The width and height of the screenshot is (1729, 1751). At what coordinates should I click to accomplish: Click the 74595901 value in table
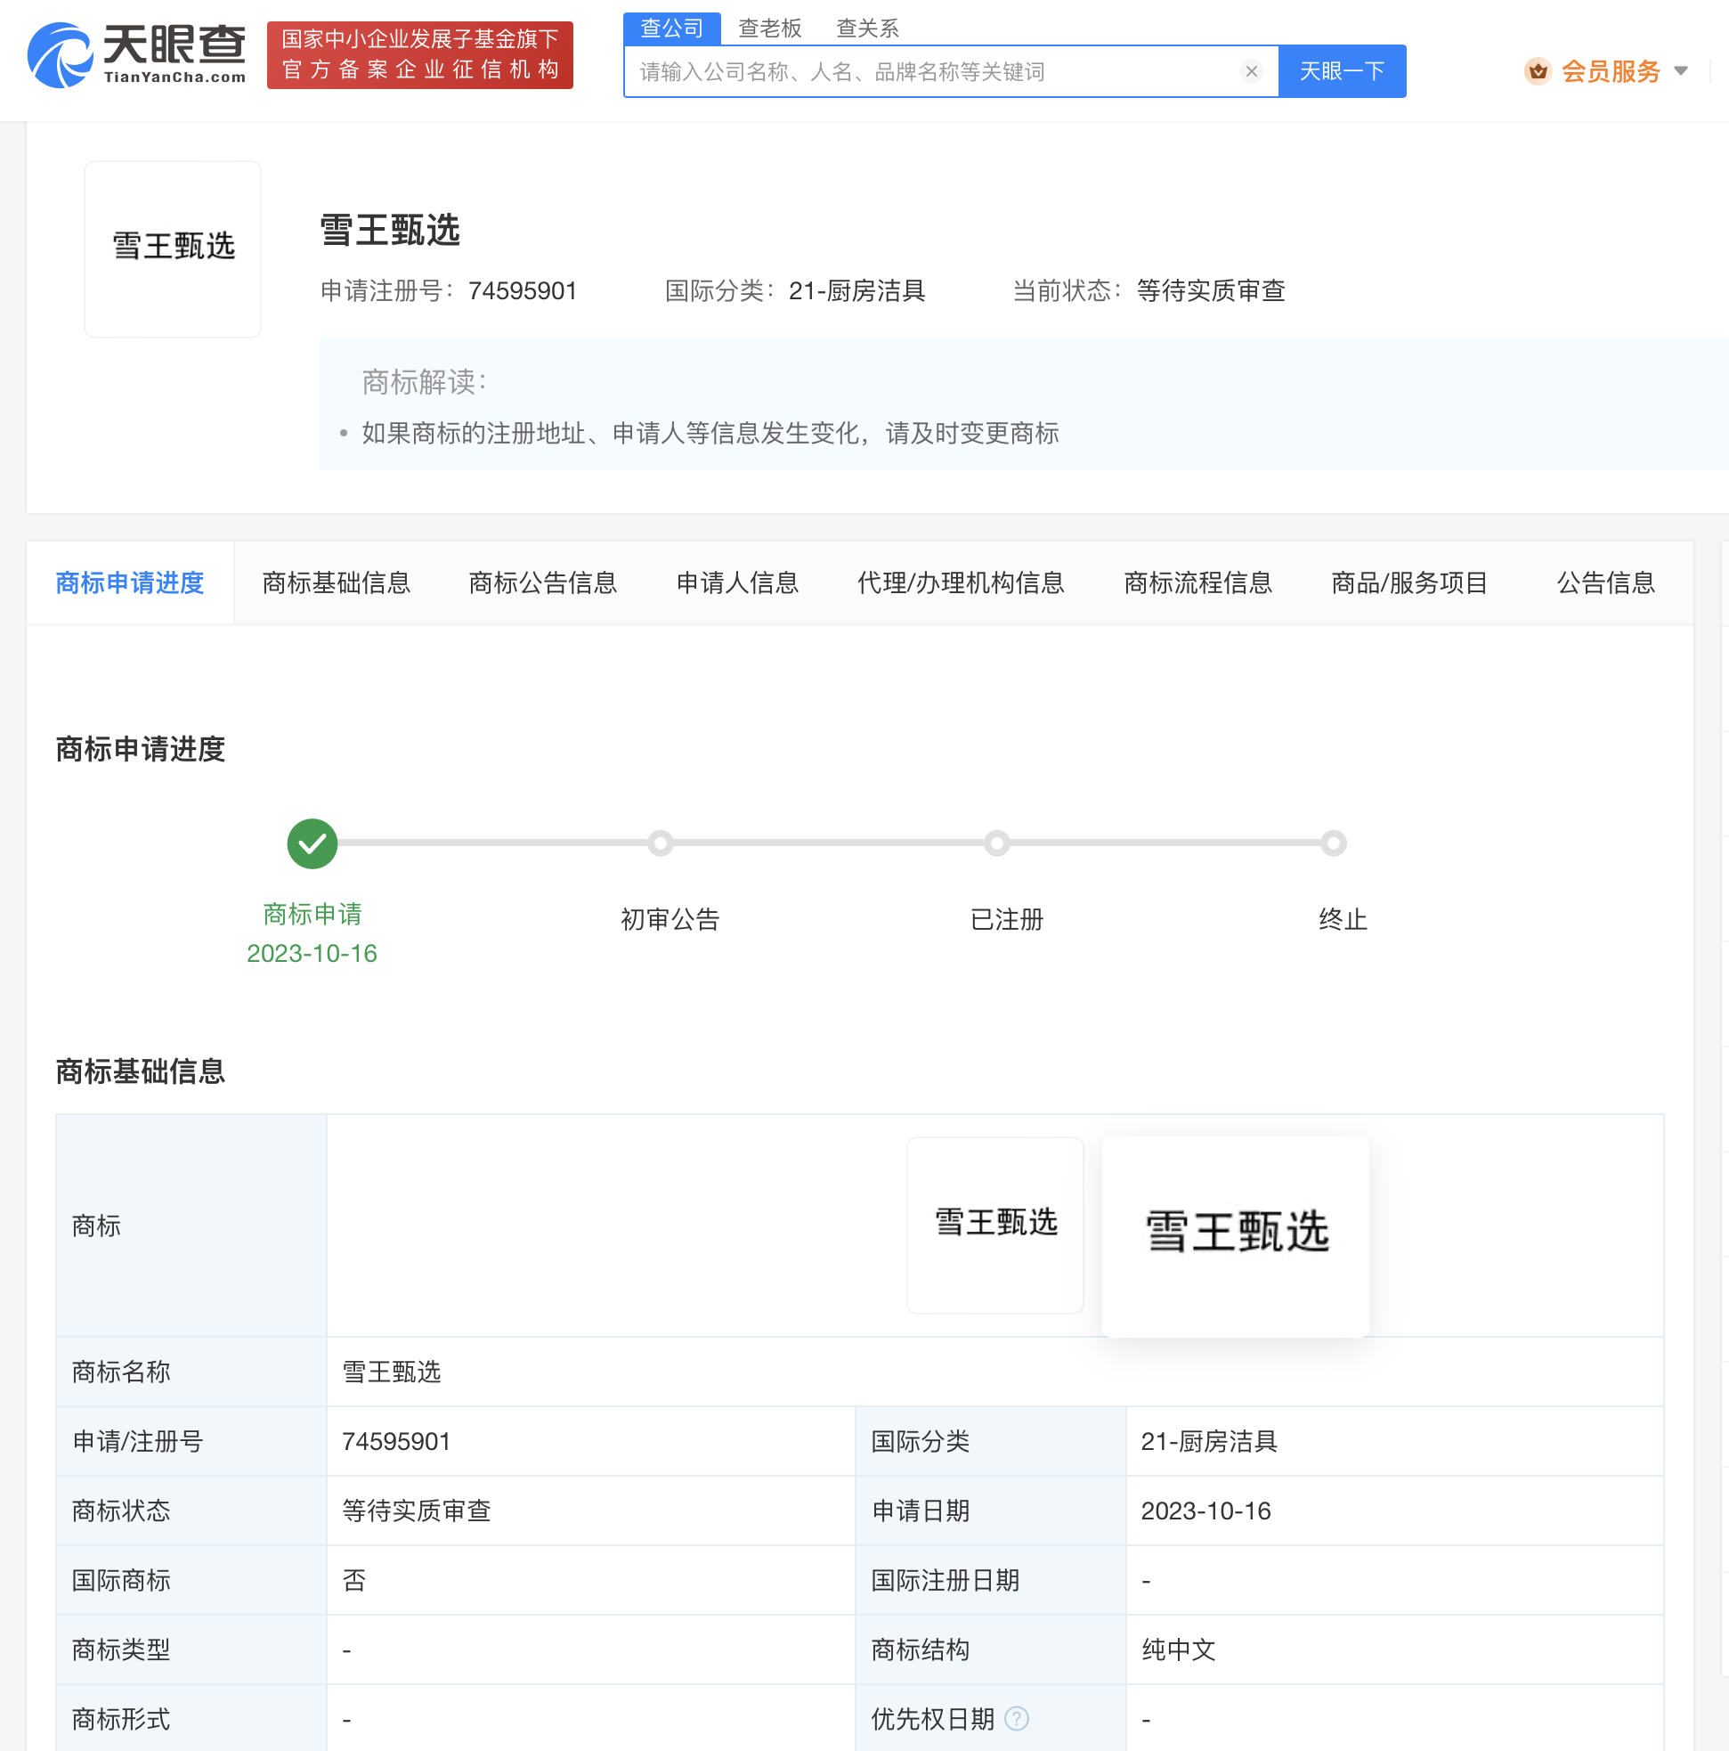(396, 1441)
